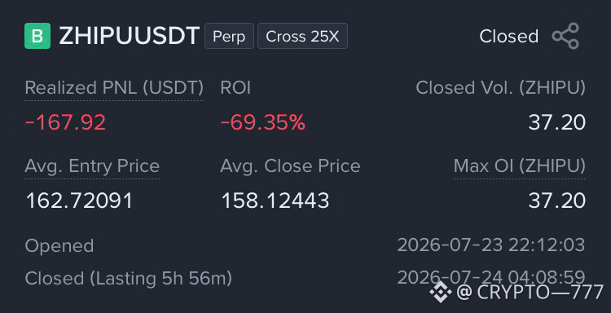Select the Cross 25X leverage tag
The width and height of the screenshot is (611, 313).
302,36
